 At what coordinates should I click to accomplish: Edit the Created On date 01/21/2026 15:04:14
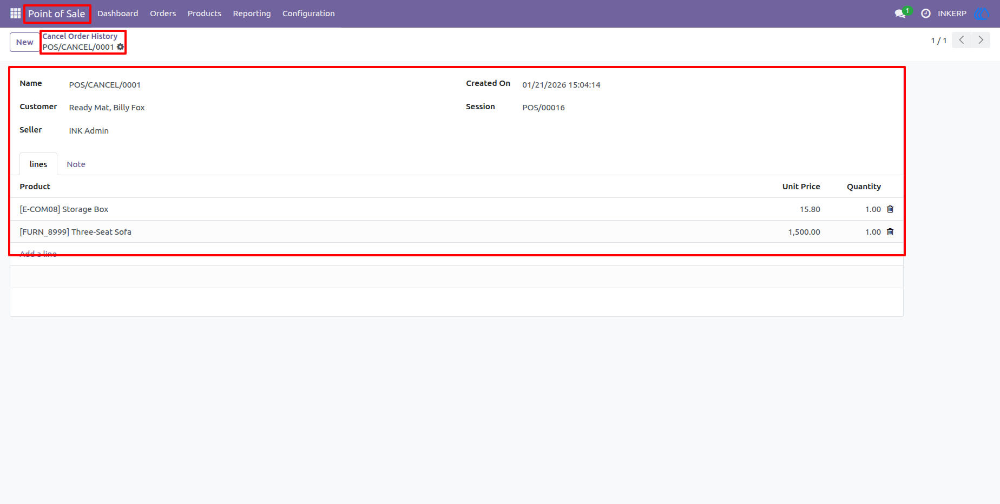(561, 85)
